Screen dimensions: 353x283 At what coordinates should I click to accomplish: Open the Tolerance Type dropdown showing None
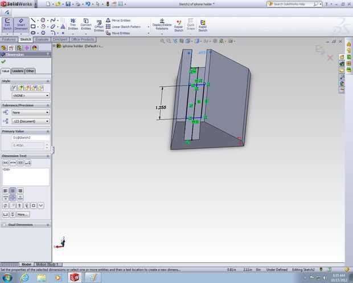click(x=30, y=112)
